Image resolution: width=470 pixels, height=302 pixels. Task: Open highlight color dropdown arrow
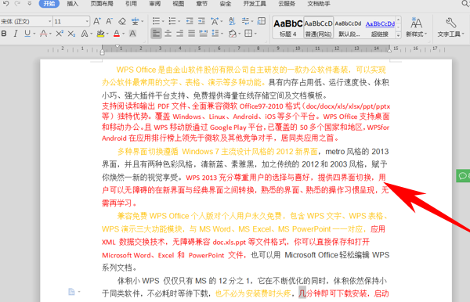pos(107,34)
